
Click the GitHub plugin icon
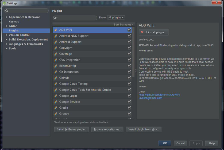pos(56,78)
